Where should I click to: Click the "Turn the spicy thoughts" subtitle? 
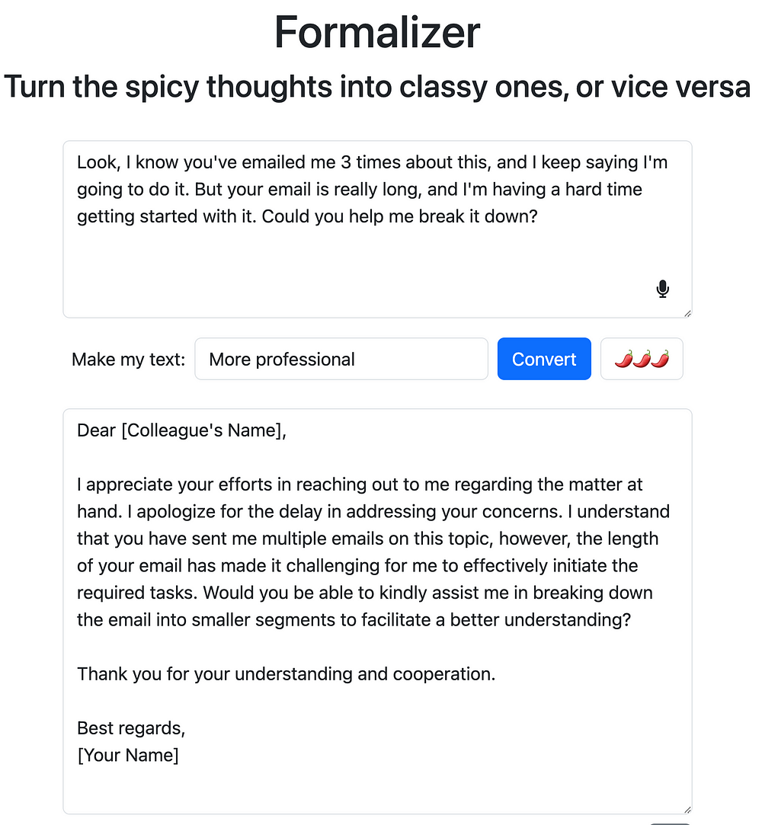tap(377, 87)
